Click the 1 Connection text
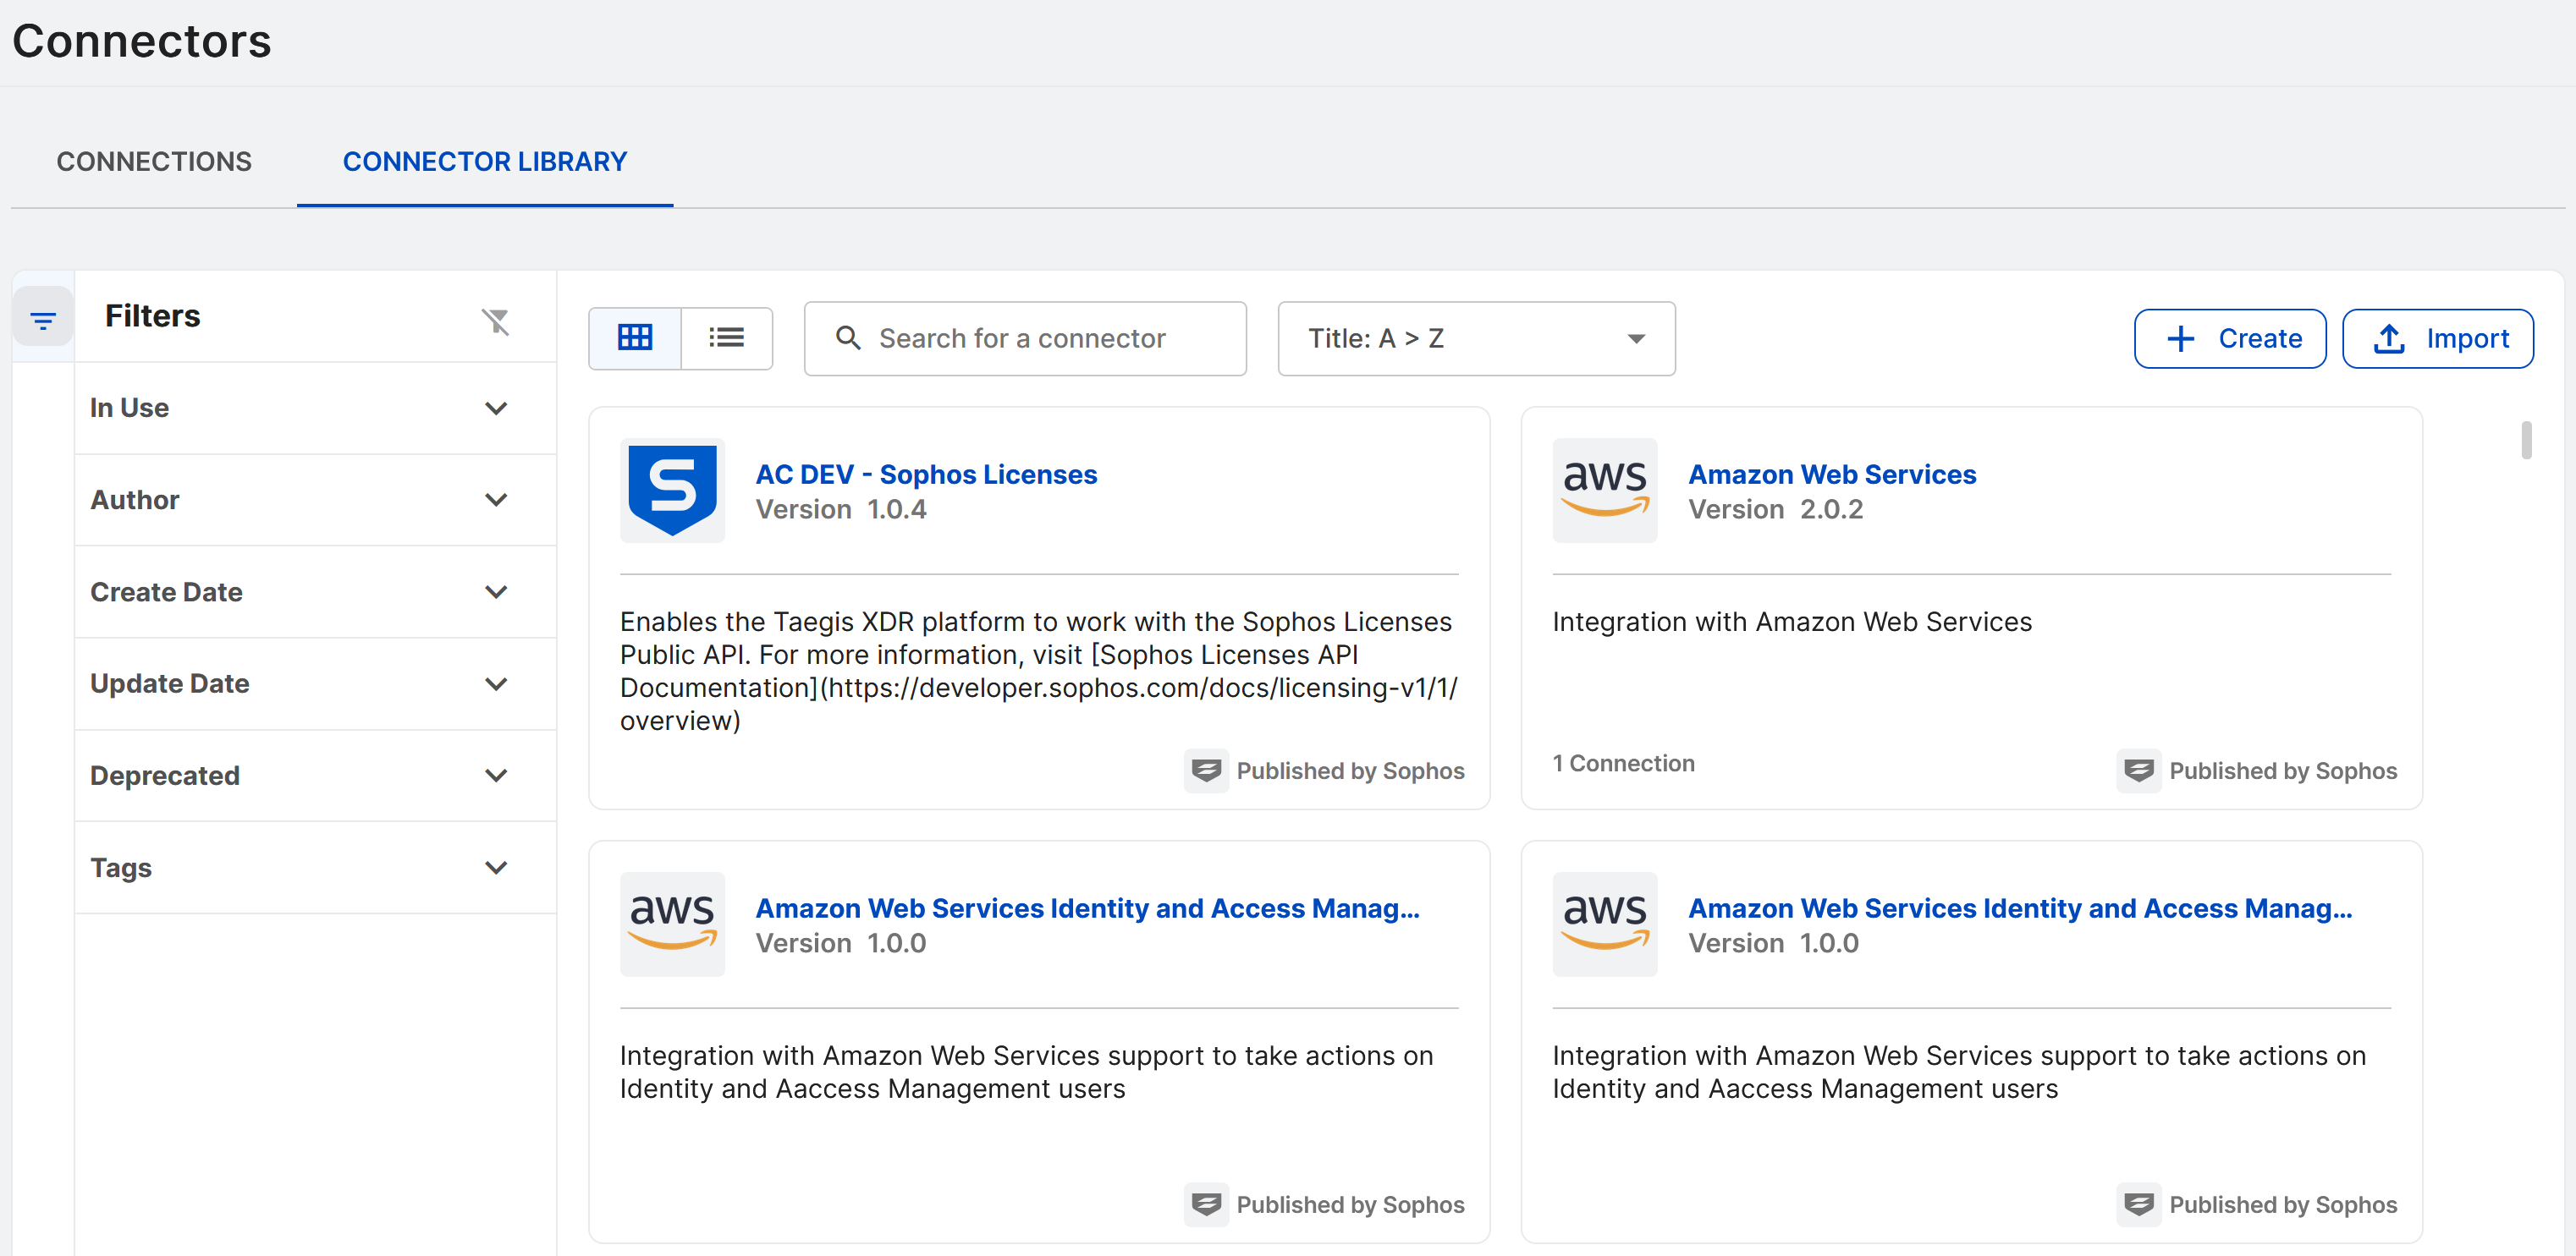 [1623, 762]
